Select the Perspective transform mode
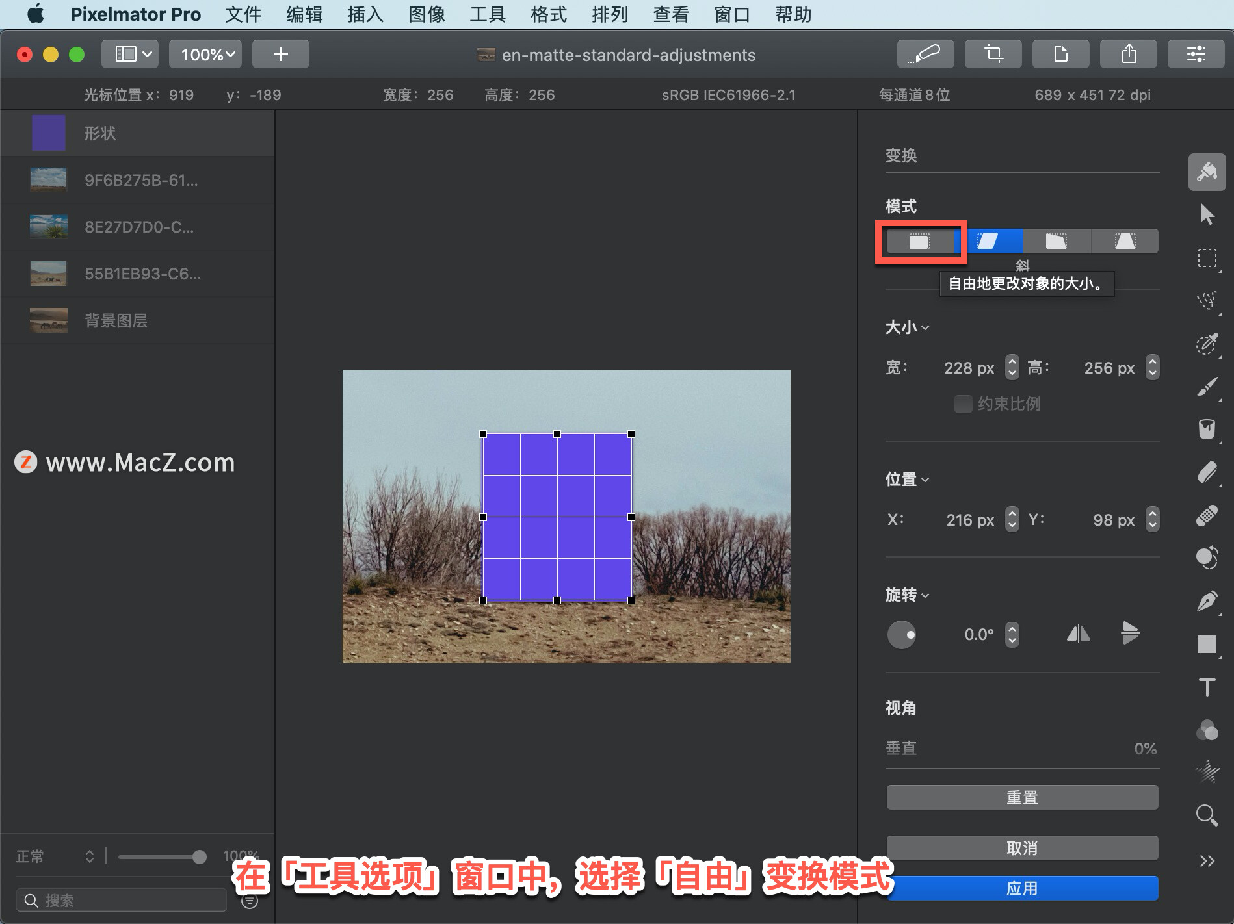Viewport: 1234px width, 924px height. (1125, 241)
